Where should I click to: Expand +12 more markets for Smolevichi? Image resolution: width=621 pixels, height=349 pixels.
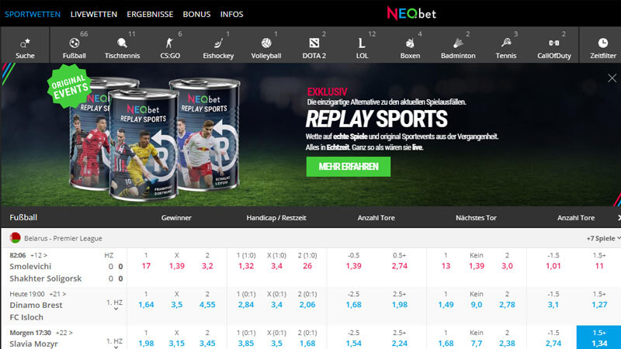pyautogui.click(x=38, y=255)
